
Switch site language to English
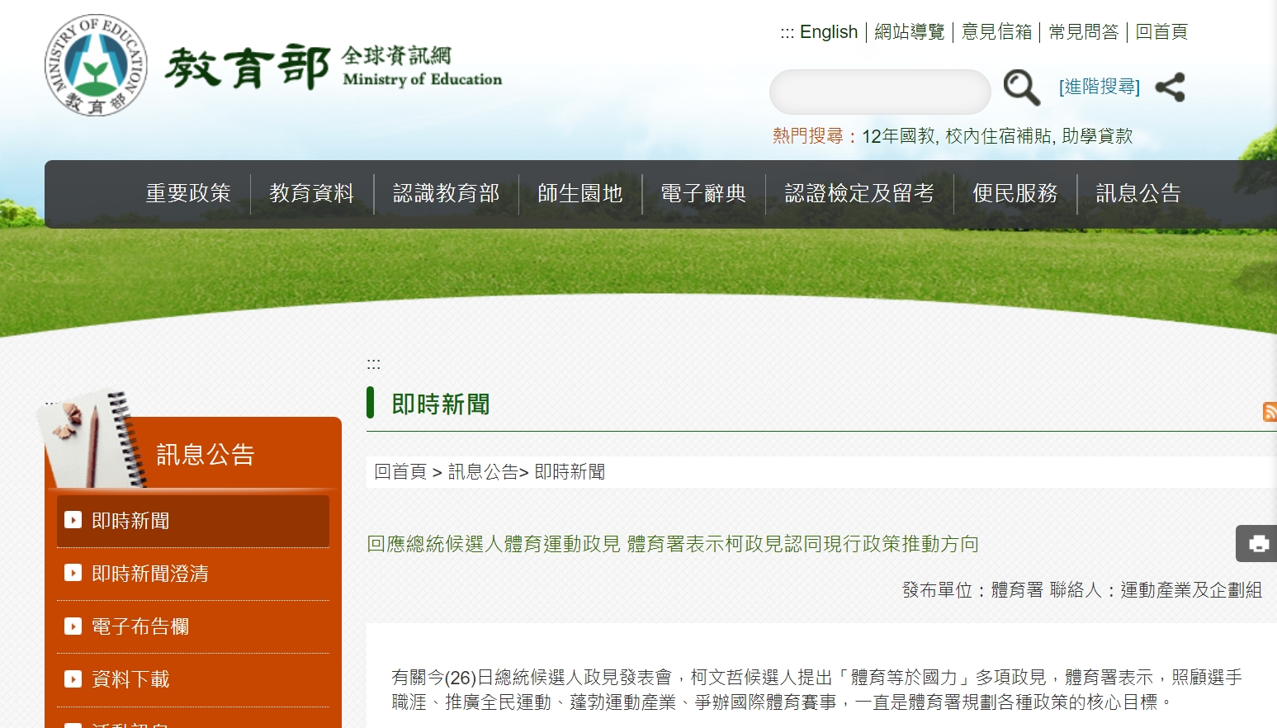coord(829,32)
